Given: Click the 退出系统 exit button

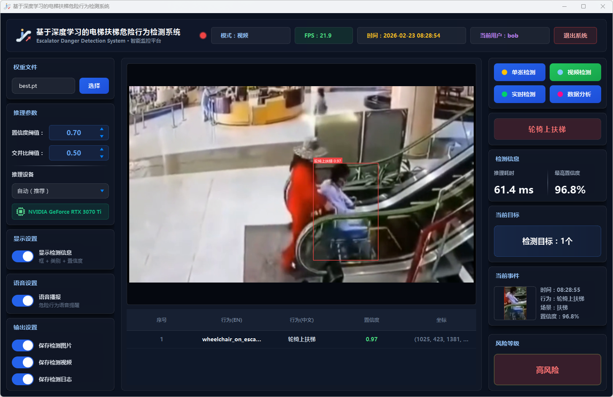Looking at the screenshot, I should 575,35.
